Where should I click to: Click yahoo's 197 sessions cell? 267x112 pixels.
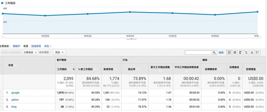[65, 100]
